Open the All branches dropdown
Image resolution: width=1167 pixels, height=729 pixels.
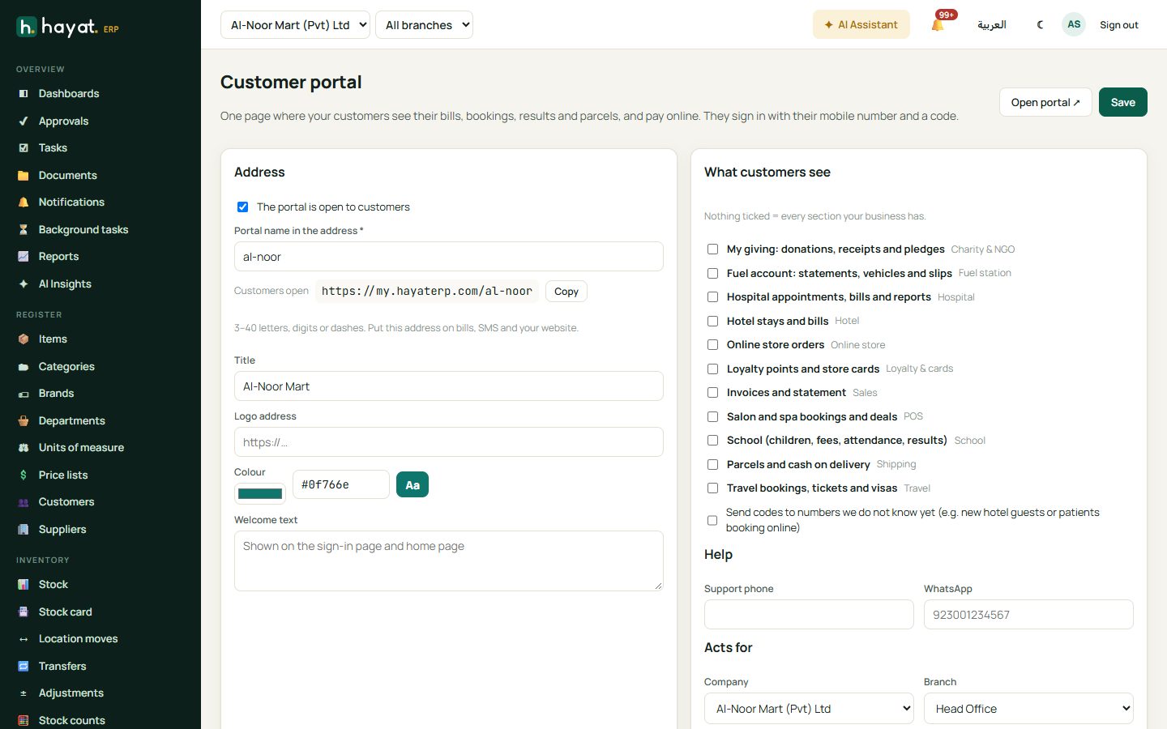(x=424, y=25)
